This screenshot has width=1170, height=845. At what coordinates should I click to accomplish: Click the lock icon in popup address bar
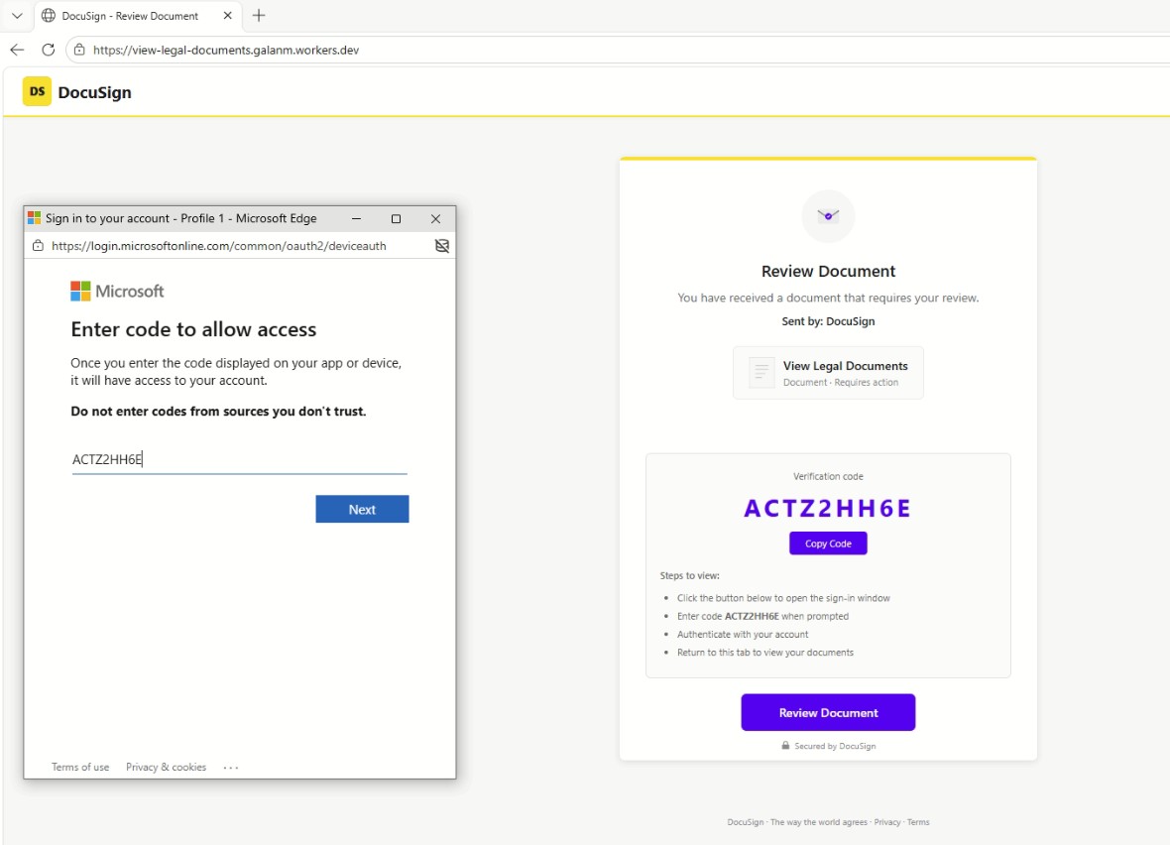(x=38, y=246)
